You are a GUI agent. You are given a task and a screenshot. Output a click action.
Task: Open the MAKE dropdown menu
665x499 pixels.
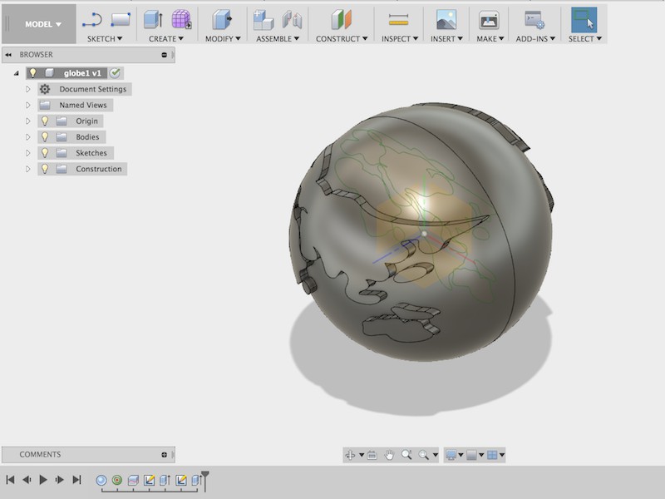(x=490, y=38)
